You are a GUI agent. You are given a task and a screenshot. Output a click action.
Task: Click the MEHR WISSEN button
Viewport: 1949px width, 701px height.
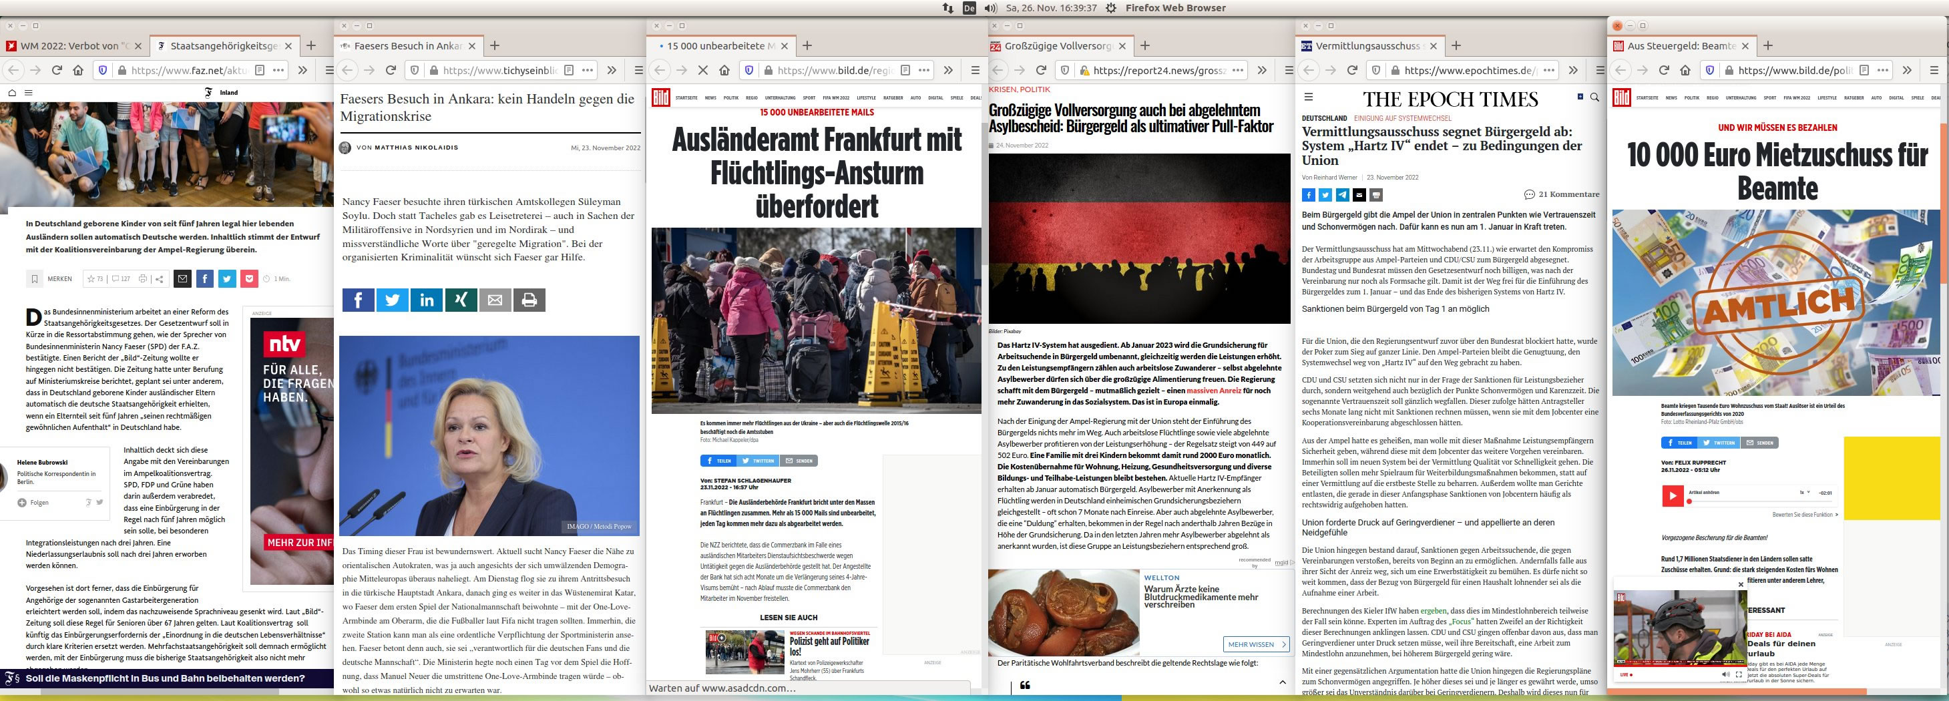[1256, 644]
